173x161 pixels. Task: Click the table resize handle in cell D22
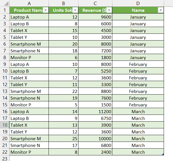[163, 154]
